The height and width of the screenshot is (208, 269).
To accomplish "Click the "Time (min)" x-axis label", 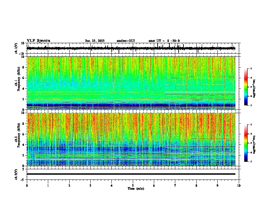I will point(136,189).
